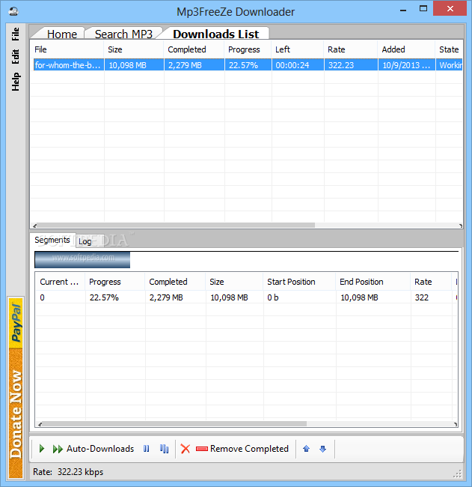Viewport: 472px width, 487px height.
Task: Click the 10/9/2013 added date cell
Action: click(x=406, y=65)
